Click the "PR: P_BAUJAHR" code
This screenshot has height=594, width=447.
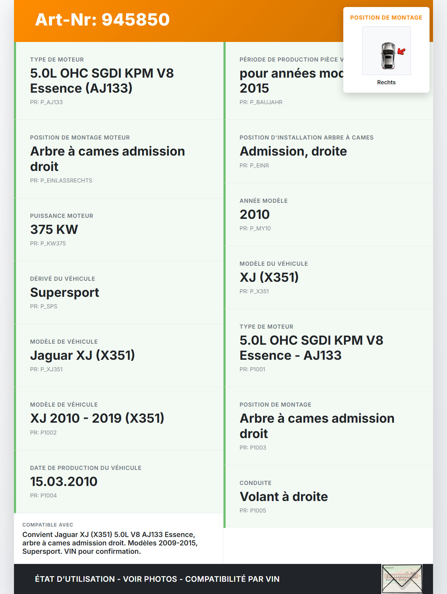pos(261,102)
